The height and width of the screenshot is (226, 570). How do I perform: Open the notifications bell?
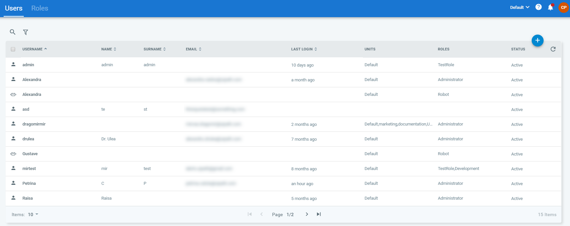(x=550, y=7)
